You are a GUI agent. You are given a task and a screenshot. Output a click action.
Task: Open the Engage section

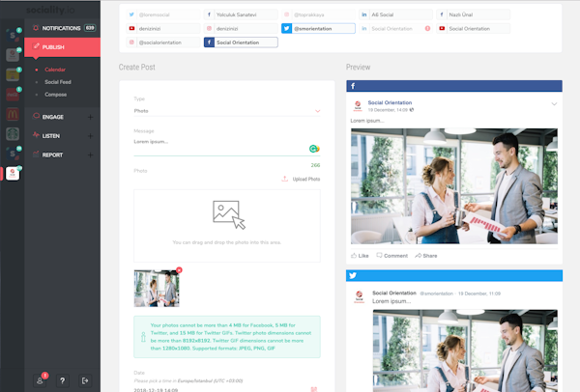(x=52, y=117)
